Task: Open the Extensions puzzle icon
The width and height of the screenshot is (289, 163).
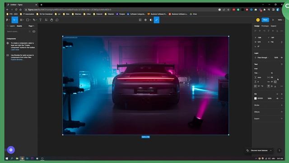Action: click(x=265, y=10)
